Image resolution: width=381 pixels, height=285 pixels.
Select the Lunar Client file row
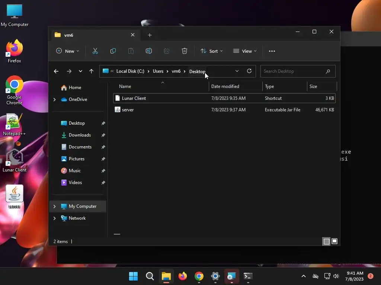click(224, 98)
